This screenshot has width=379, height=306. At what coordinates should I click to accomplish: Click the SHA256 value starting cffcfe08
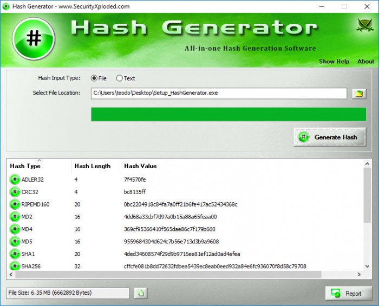[215, 266]
